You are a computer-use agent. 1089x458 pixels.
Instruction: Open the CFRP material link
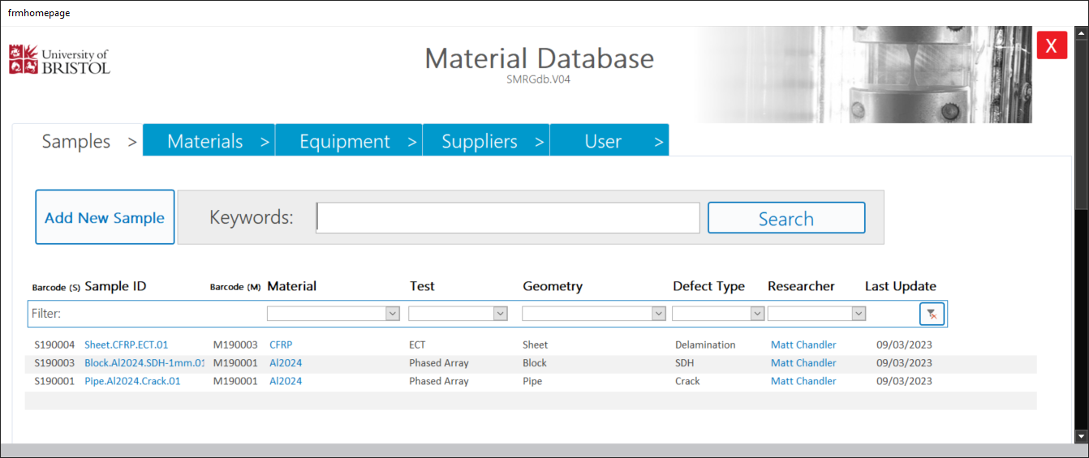281,345
